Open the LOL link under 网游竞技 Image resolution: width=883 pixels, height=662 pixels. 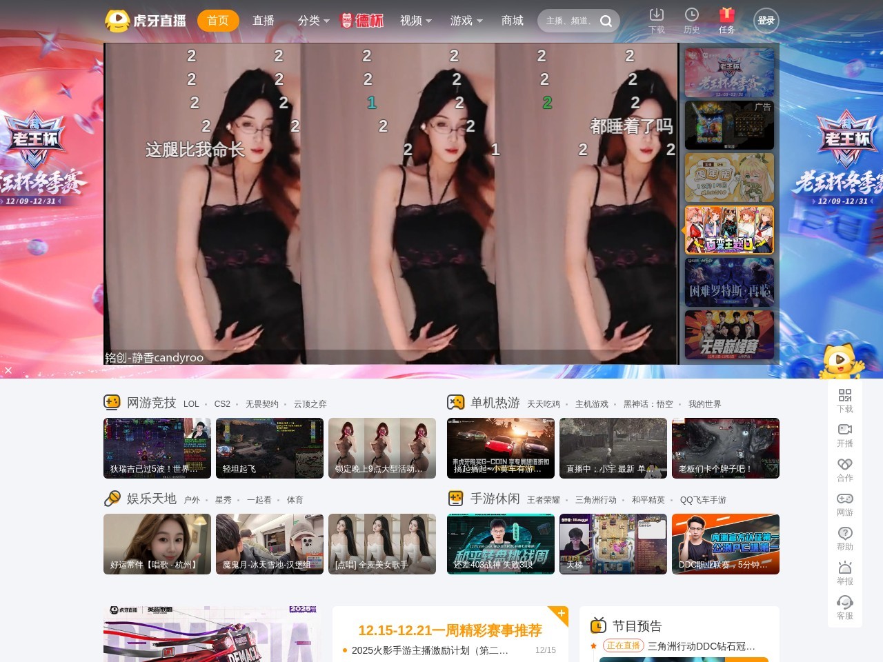click(x=191, y=404)
